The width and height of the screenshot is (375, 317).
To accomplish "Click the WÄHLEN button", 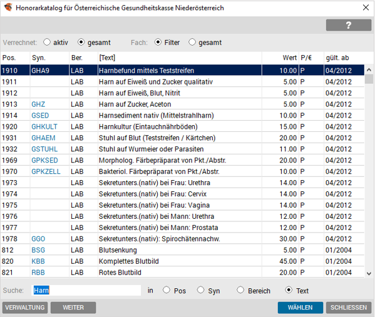I will coord(300,308).
